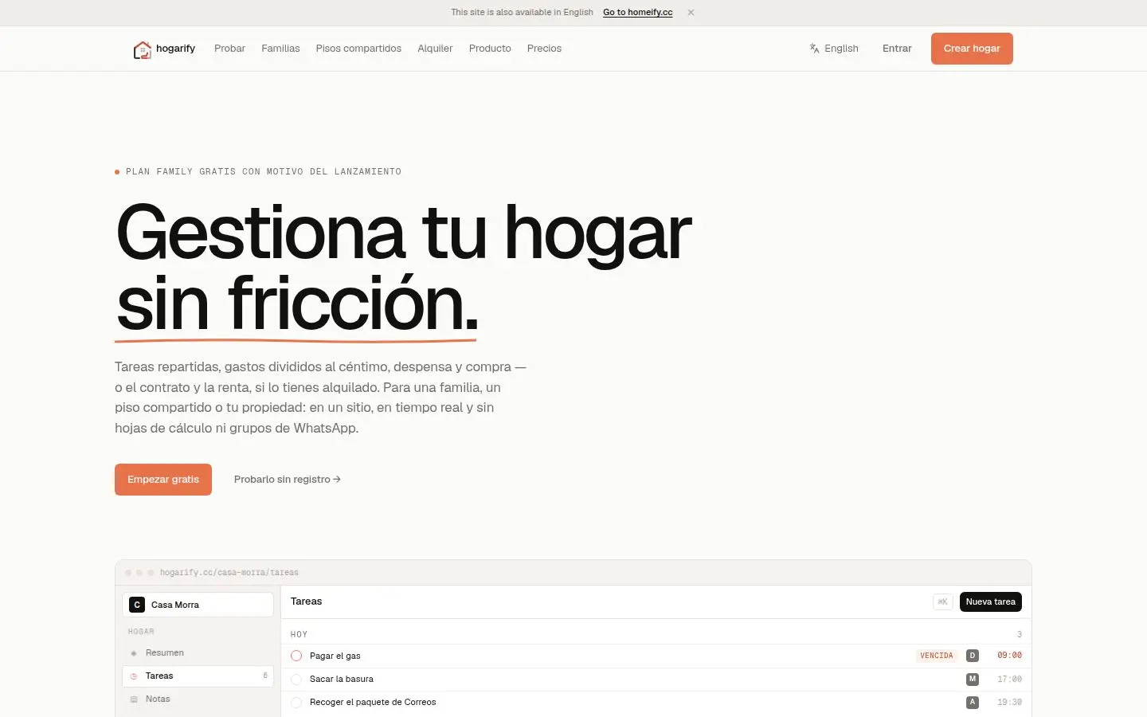Click the Tareas count badge 6
This screenshot has width=1147, height=717.
point(265,676)
